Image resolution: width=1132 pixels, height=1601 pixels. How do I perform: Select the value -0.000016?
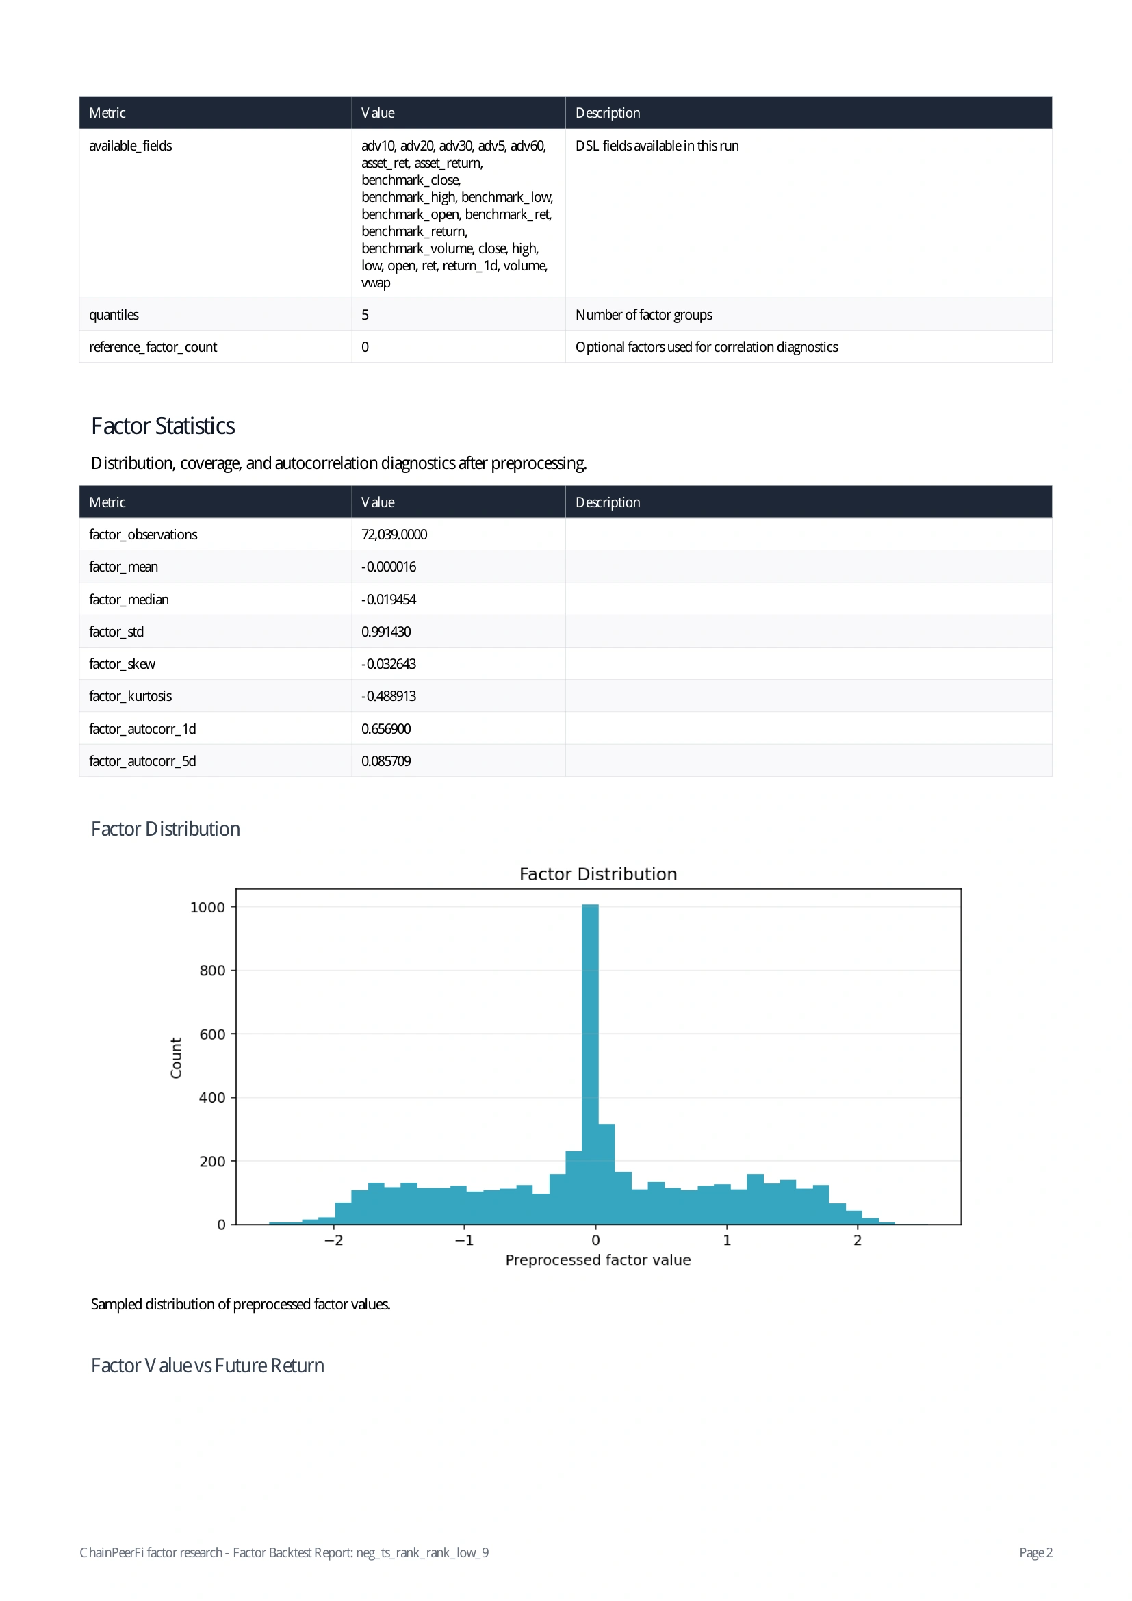[x=388, y=566]
